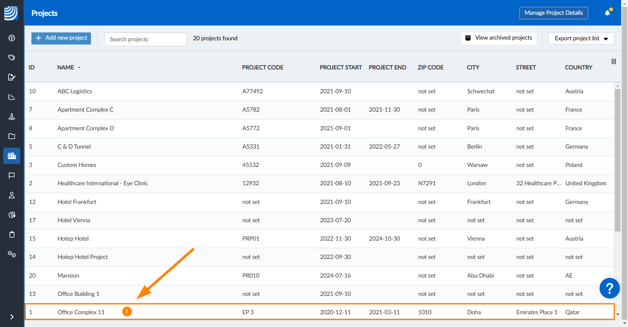Click the flag icon in sidebar
Image resolution: width=628 pixels, height=327 pixels.
coord(12,175)
